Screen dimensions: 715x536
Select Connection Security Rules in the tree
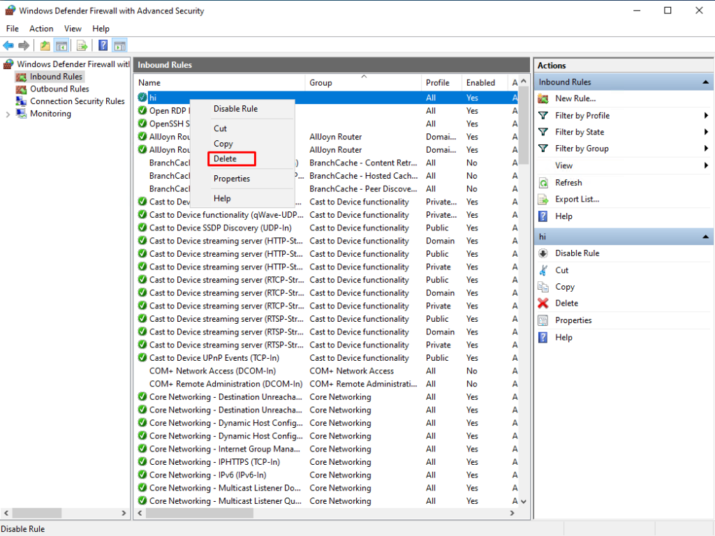click(x=77, y=101)
